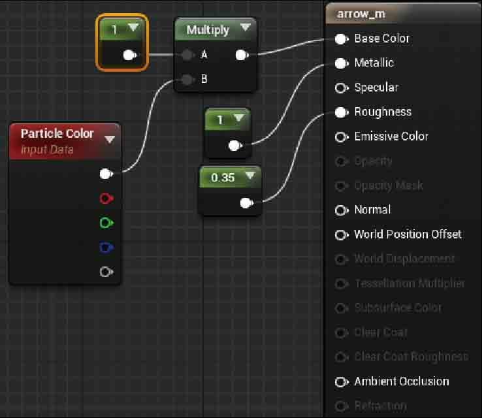482x418 pixels.
Task: Select the Particle Color node header
Action: [57, 134]
